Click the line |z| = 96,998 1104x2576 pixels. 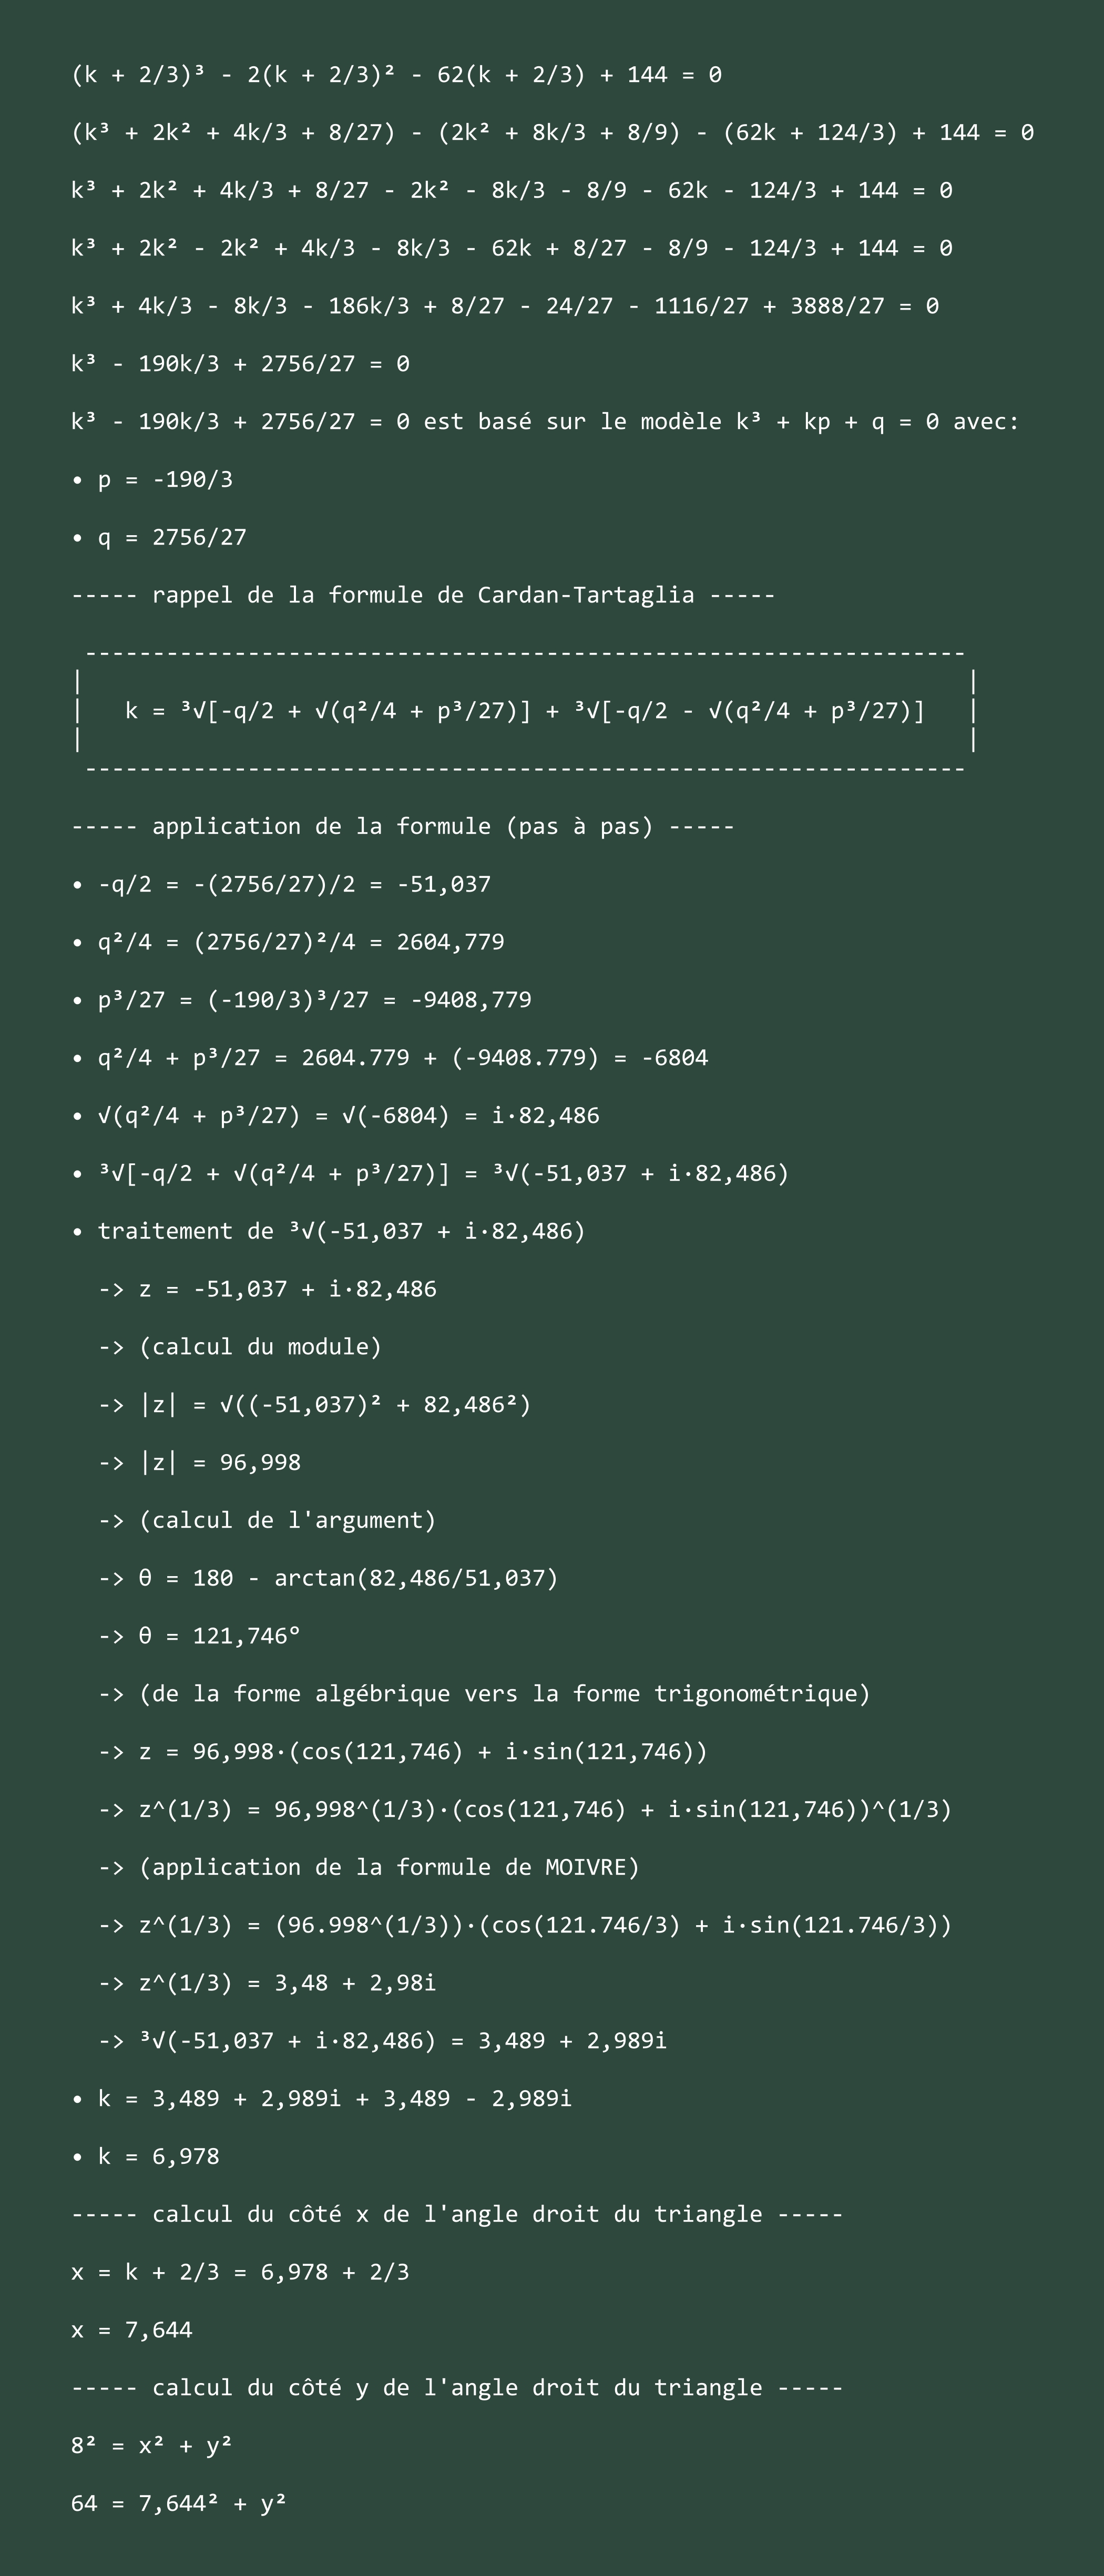click(199, 1463)
